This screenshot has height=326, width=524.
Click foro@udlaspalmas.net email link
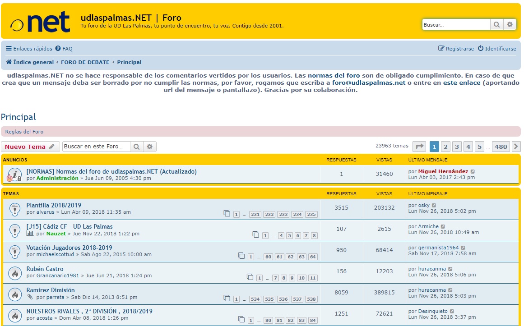(x=369, y=83)
